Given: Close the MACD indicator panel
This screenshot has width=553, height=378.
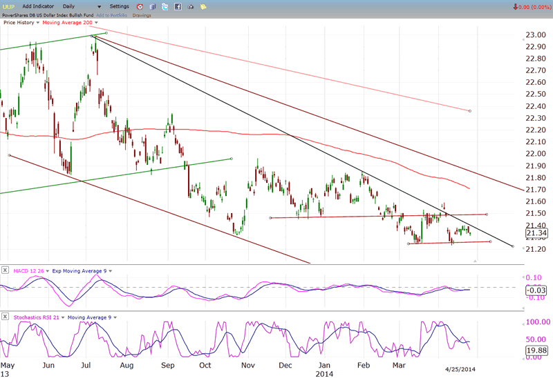Looking at the screenshot, I should click(x=6, y=270).
